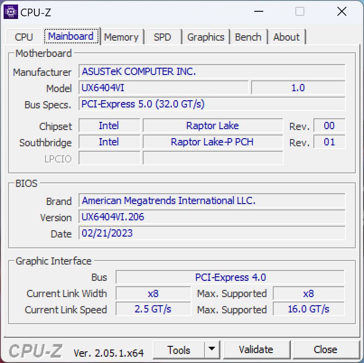Open the About tab
This screenshot has width=364, height=363.
[286, 37]
